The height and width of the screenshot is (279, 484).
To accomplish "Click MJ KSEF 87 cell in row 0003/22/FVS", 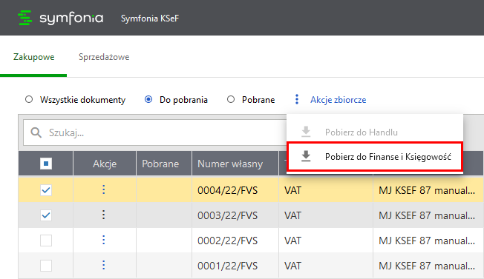I will 428,215.
